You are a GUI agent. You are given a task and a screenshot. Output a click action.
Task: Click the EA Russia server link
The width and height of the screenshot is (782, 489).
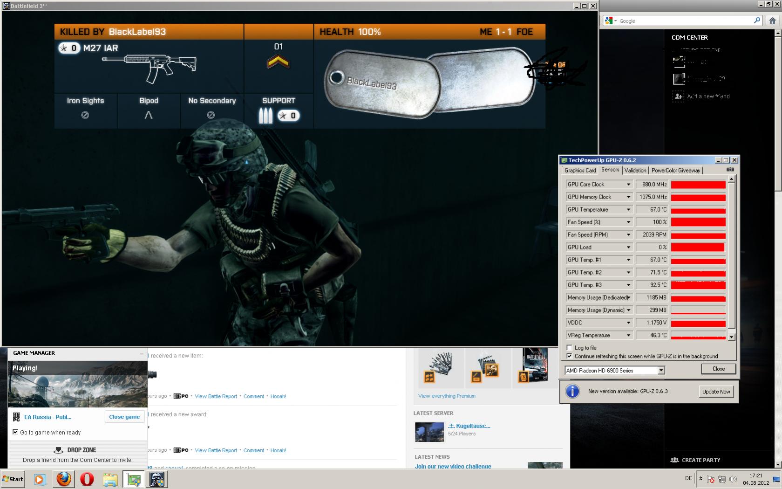48,417
